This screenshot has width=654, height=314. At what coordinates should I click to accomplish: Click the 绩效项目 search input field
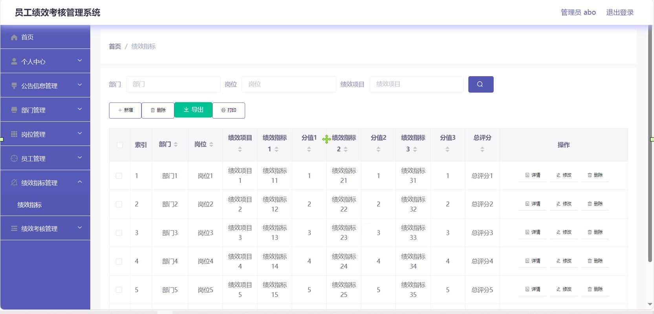416,84
